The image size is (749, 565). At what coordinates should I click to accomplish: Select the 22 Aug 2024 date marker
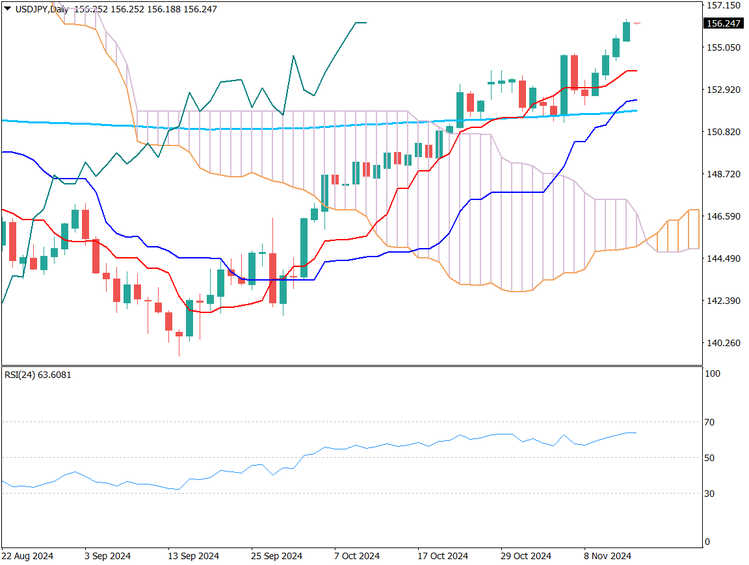pos(28,556)
